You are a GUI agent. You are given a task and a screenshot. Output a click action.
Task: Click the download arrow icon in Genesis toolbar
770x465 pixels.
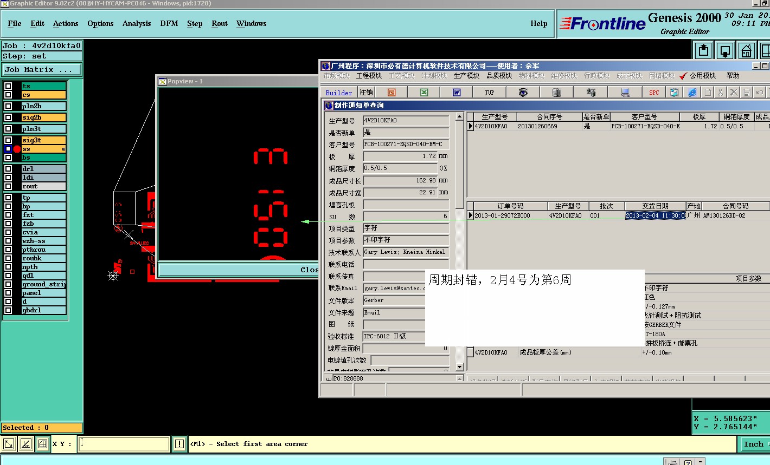click(725, 51)
